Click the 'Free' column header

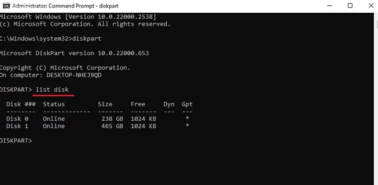click(x=138, y=104)
